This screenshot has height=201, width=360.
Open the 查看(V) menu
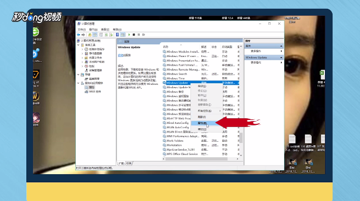[105, 30]
